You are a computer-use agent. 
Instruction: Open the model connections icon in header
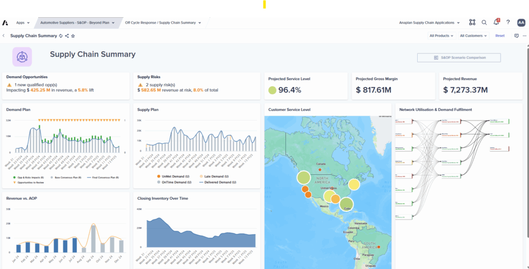(x=472, y=23)
